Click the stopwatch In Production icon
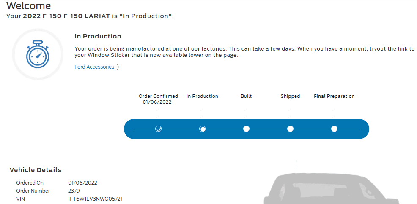This screenshot has height=204, width=417. pos(38,54)
